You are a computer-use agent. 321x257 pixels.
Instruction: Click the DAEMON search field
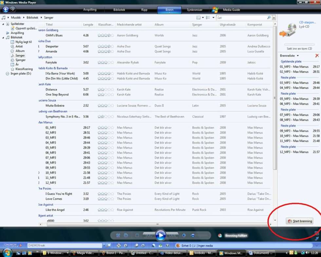65,246
